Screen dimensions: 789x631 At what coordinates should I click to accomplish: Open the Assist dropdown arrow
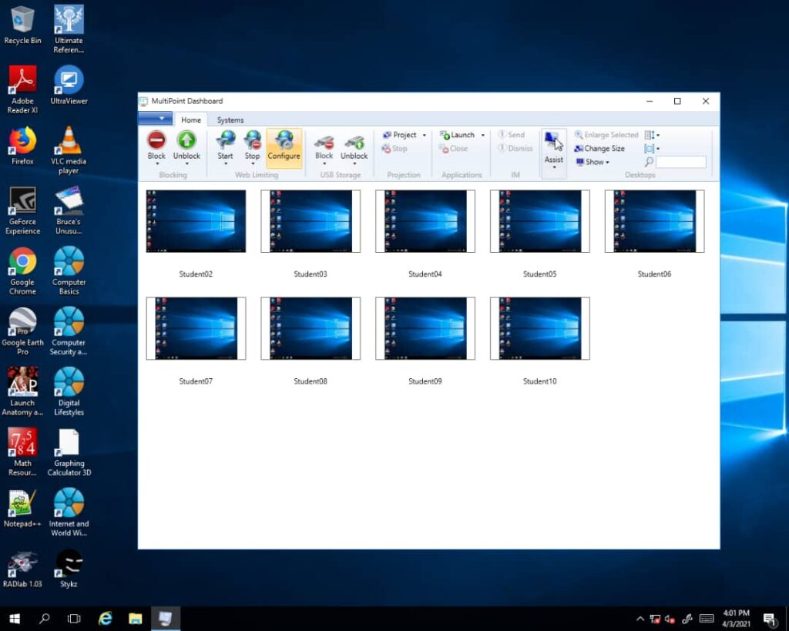[554, 167]
